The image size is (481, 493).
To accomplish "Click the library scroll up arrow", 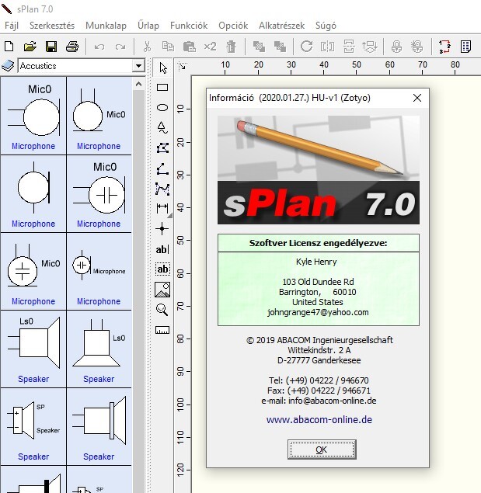I will pyautogui.click(x=138, y=84).
